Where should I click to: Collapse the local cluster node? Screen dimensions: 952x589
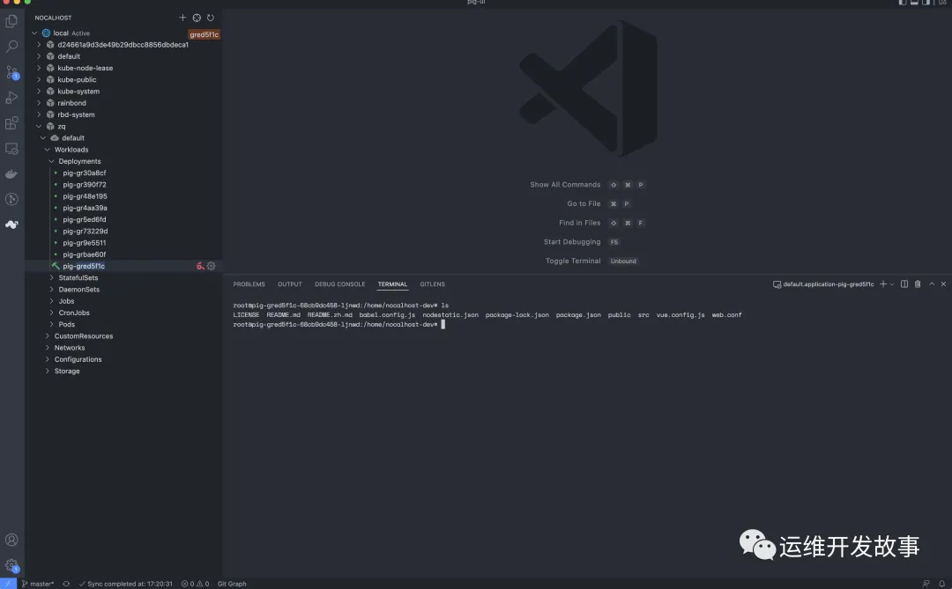[34, 33]
